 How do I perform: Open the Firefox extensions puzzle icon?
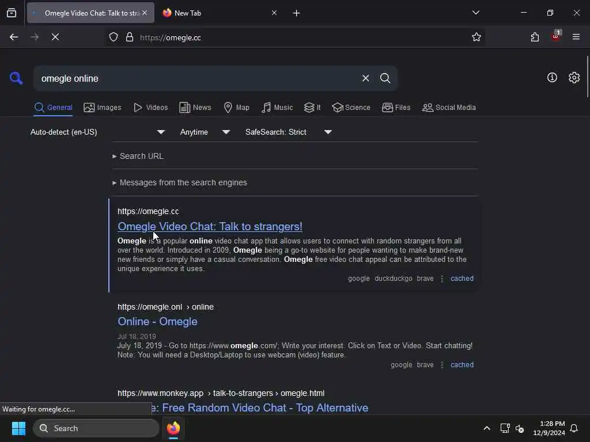coord(535,37)
